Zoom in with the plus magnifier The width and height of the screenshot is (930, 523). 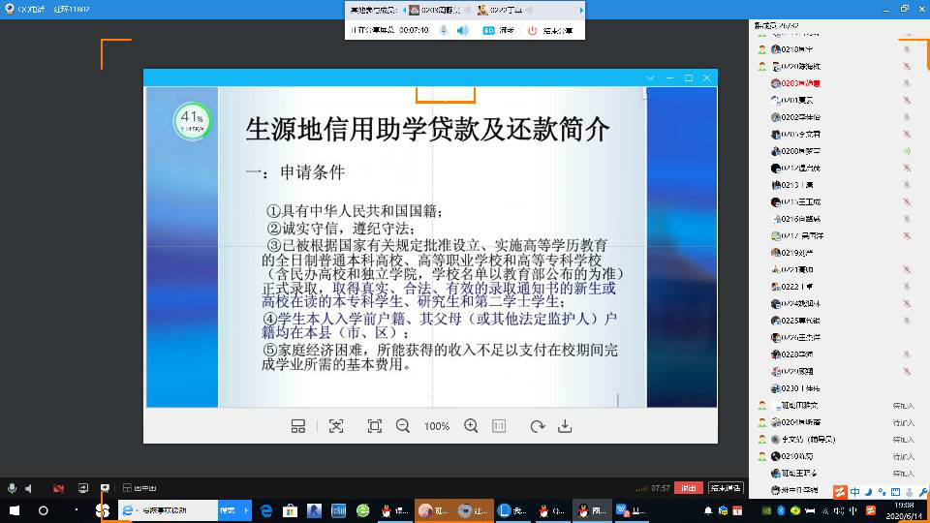click(x=471, y=426)
